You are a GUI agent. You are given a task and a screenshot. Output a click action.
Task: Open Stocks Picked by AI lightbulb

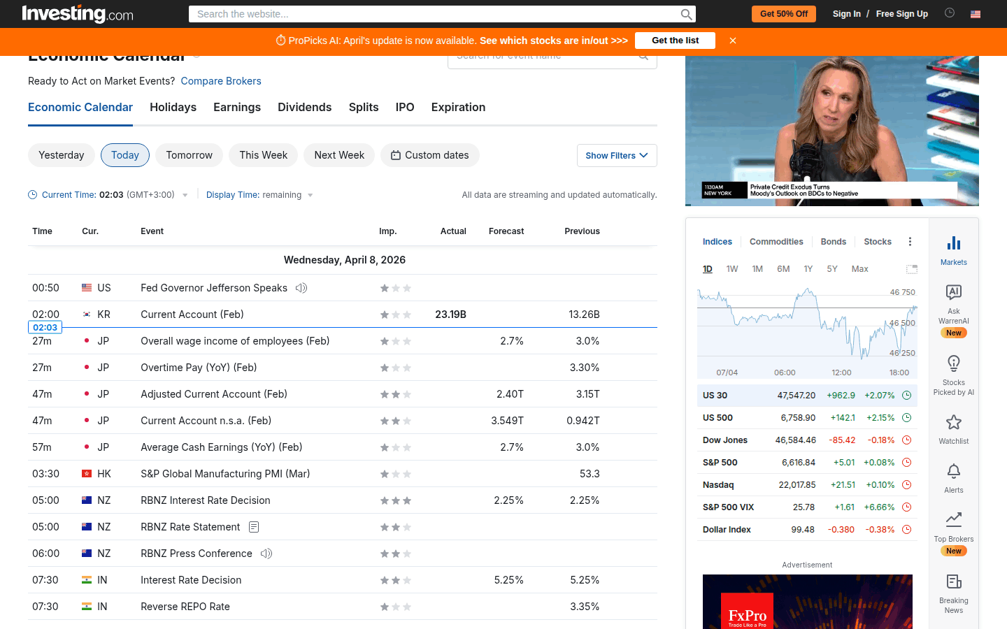click(953, 363)
